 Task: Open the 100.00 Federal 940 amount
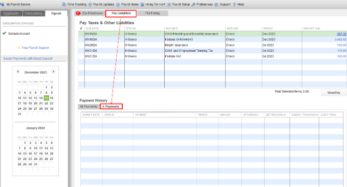tap(341, 56)
